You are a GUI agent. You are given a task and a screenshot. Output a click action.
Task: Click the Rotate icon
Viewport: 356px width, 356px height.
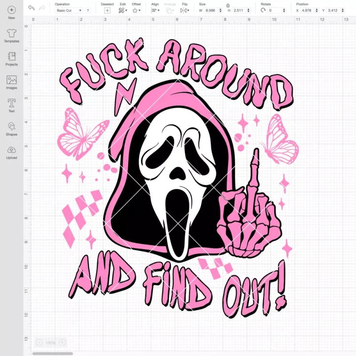click(x=263, y=10)
